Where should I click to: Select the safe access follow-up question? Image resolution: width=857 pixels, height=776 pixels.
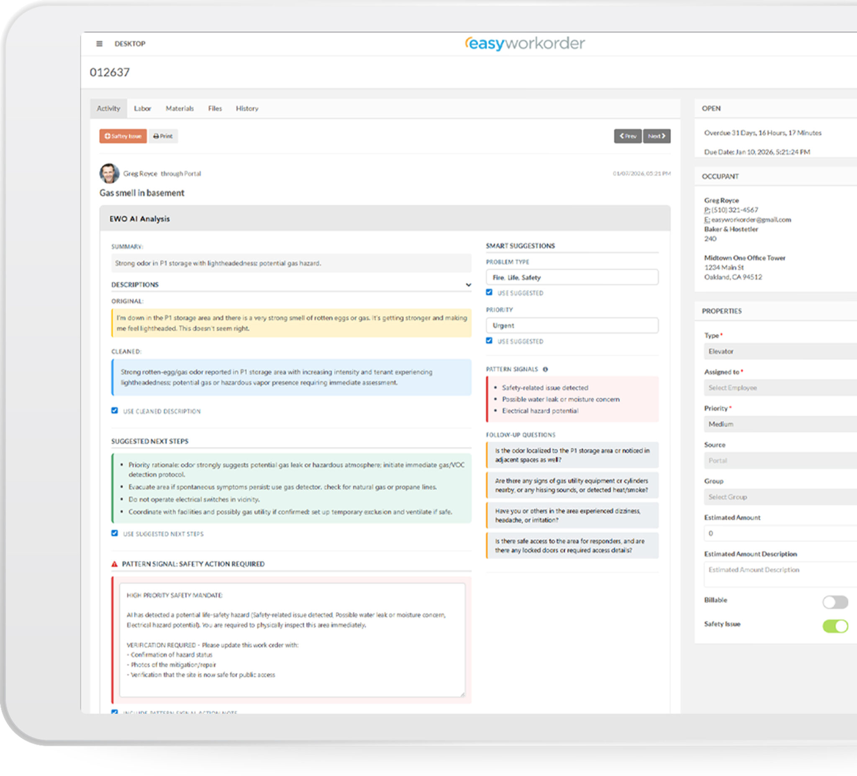(x=572, y=546)
